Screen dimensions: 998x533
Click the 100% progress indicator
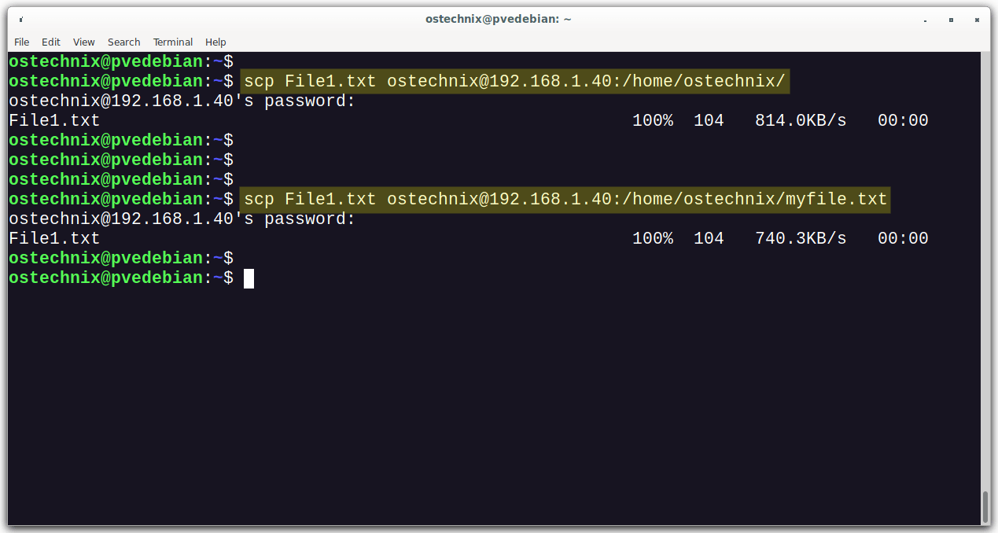[653, 119]
